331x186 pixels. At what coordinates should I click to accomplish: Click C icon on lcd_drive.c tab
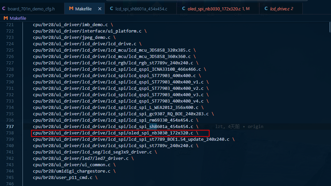click(x=266, y=9)
